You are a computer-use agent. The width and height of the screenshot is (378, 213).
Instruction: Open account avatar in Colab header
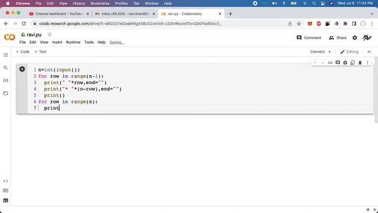(x=367, y=38)
